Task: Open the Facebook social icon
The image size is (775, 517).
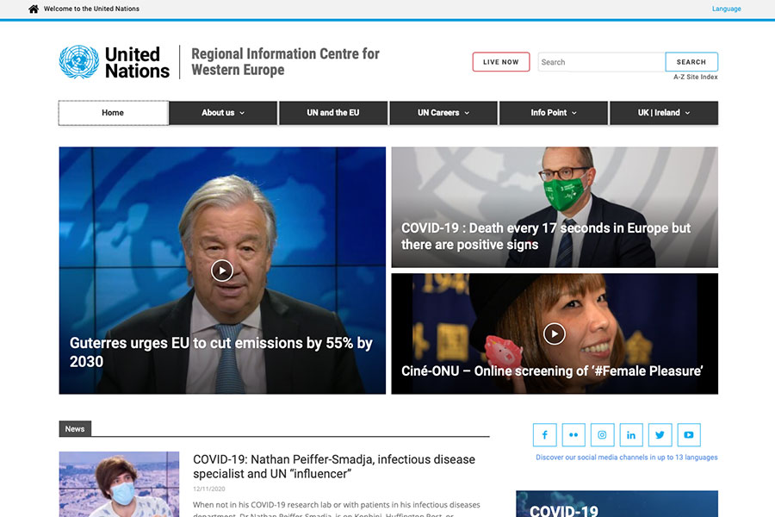Action: (545, 435)
